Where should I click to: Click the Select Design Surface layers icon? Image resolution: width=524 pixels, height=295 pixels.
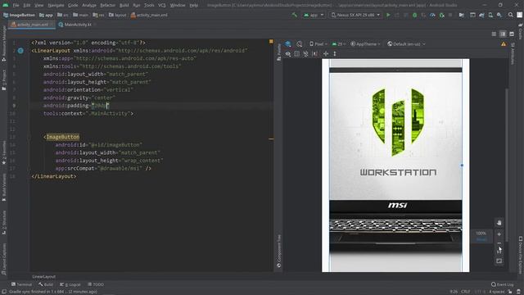[x=288, y=43]
